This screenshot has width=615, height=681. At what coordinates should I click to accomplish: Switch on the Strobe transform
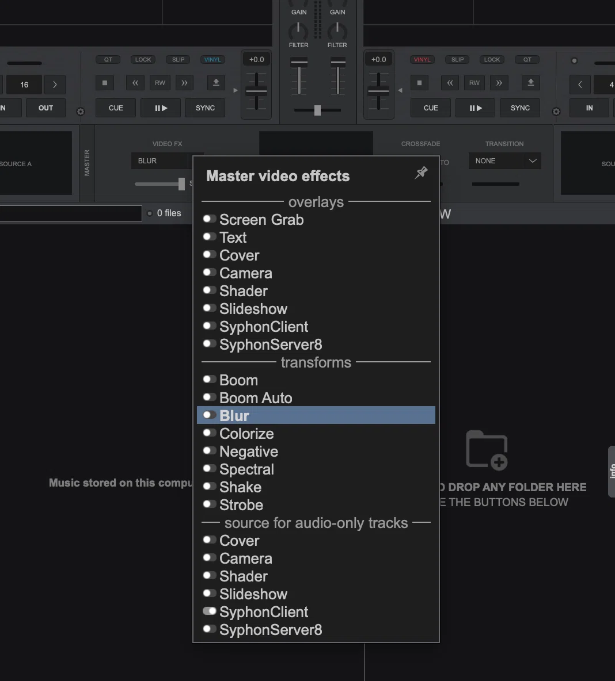click(x=210, y=504)
